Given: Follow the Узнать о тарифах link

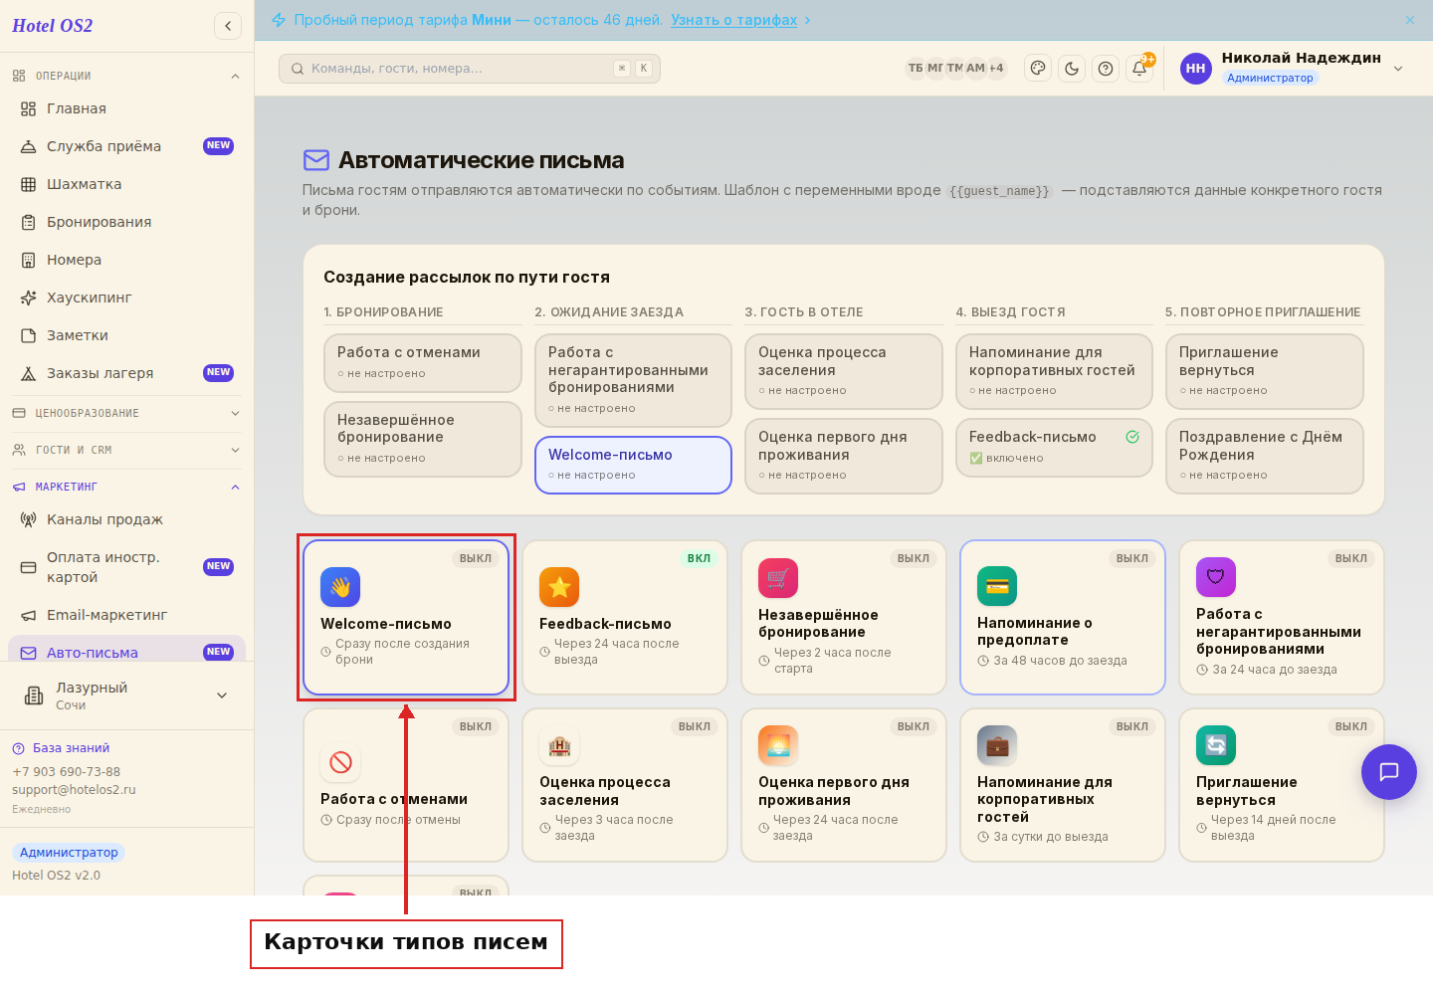Looking at the screenshot, I should [x=733, y=20].
